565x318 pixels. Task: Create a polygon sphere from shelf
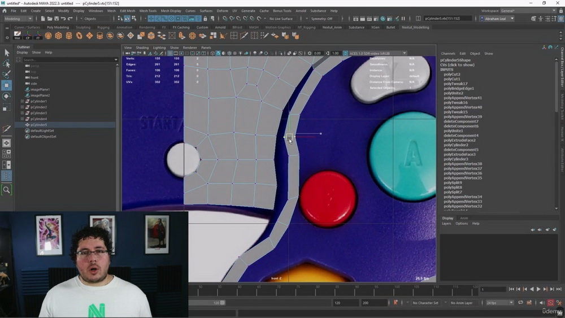click(x=48, y=36)
